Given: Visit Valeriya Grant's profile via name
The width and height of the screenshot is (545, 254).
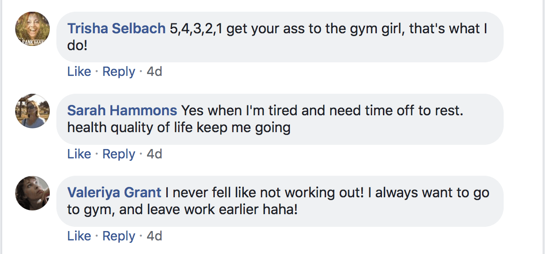Looking at the screenshot, I should (114, 193).
